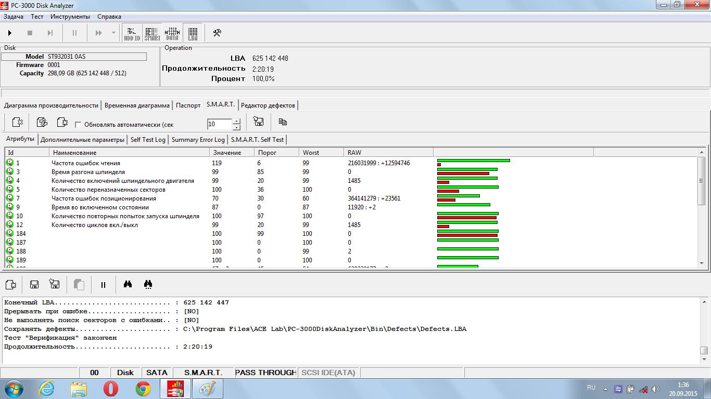
Task: Select the row Количество переназначенных секторов
Action: pyautogui.click(x=351, y=190)
